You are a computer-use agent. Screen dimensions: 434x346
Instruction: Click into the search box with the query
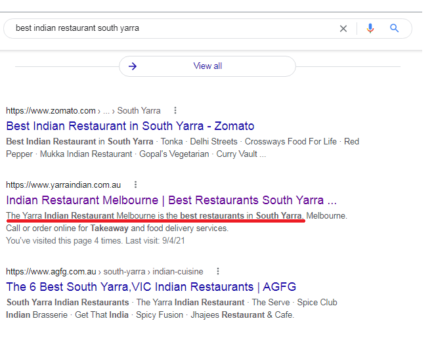click(171, 28)
